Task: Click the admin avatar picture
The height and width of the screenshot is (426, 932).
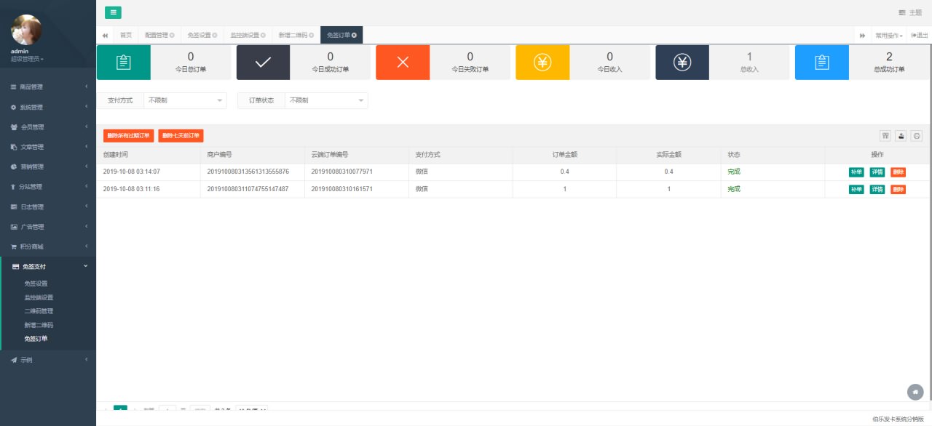Action: click(26, 30)
